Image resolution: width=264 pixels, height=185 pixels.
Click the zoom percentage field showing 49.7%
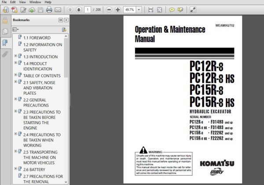pos(130,10)
